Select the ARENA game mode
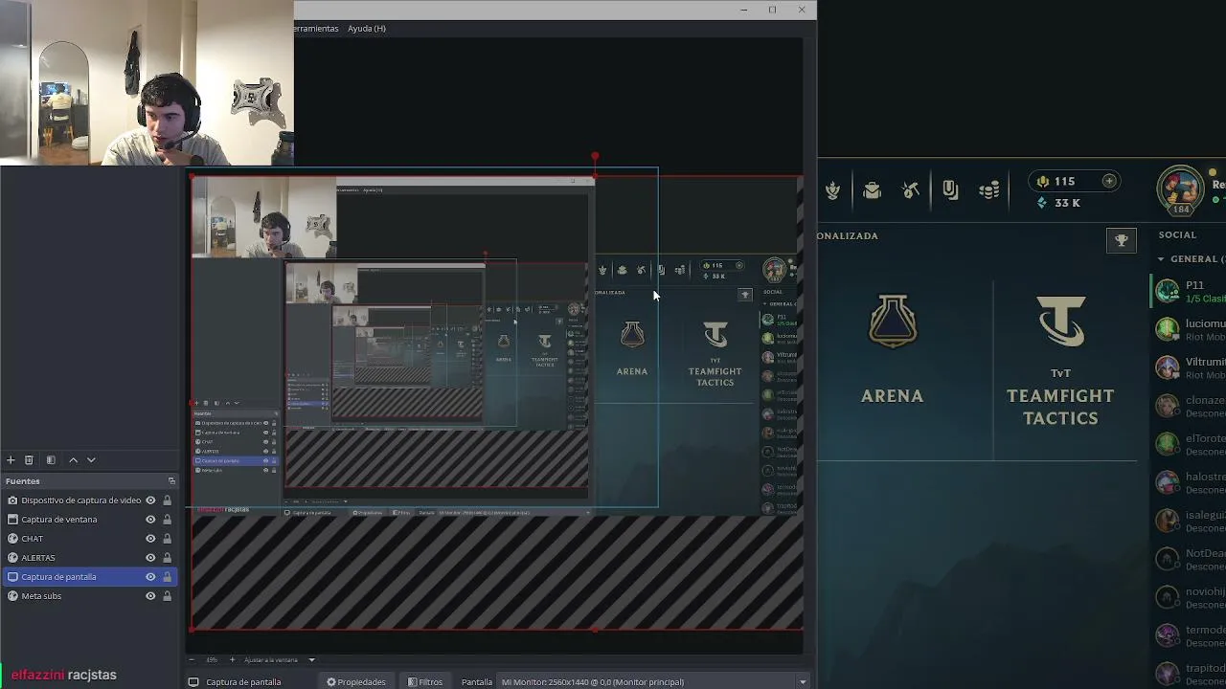 892,349
